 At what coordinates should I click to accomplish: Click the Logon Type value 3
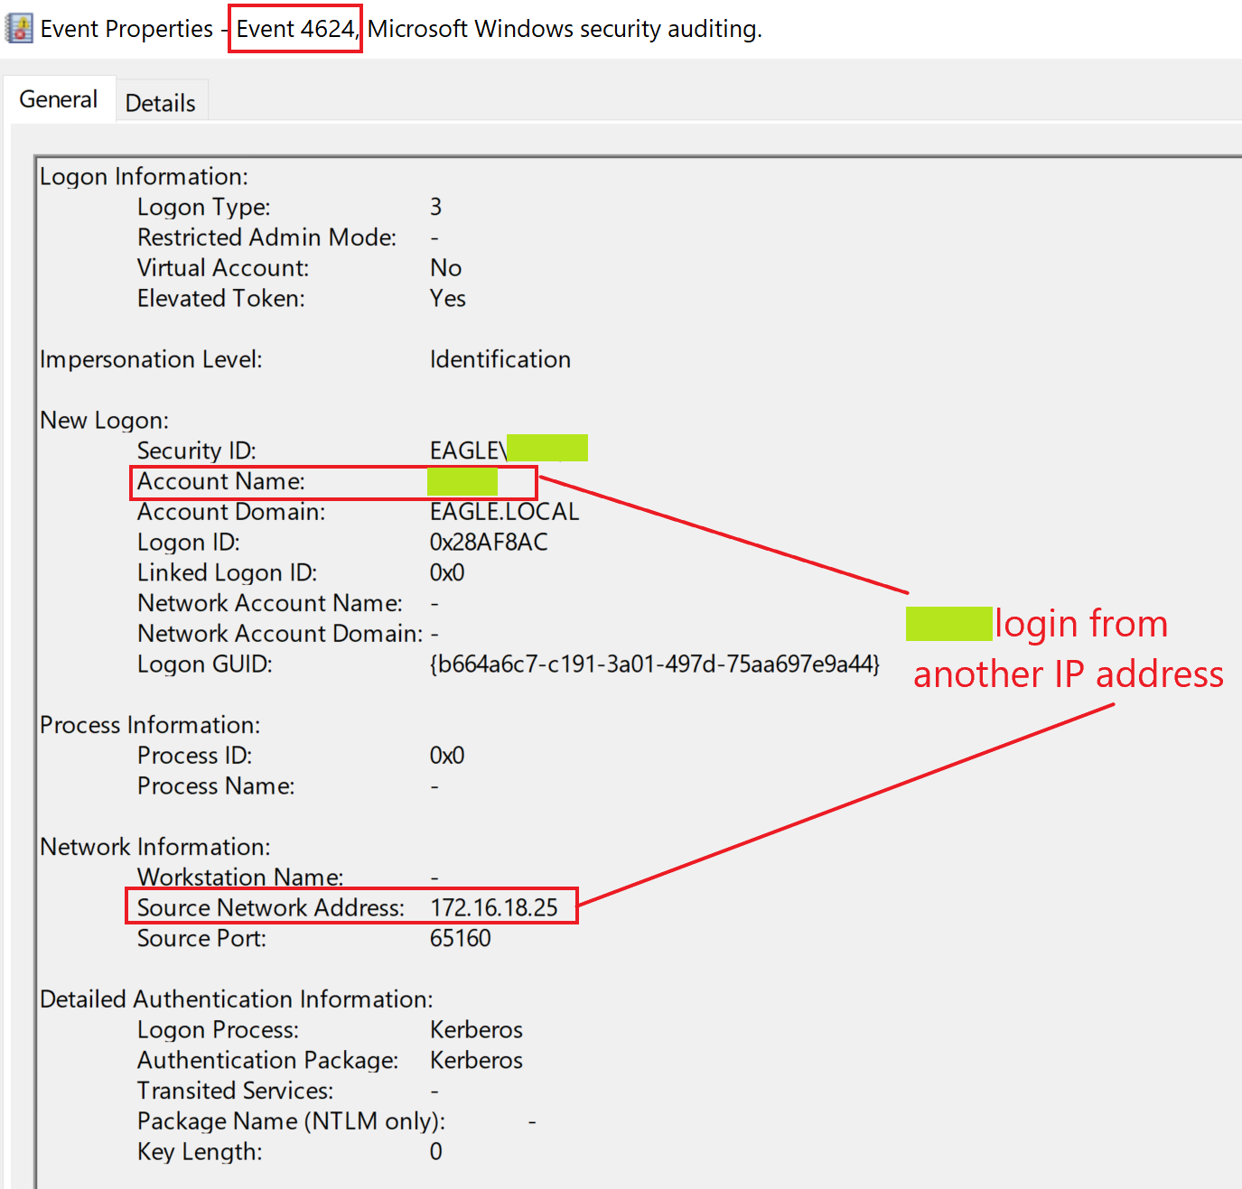pos(435,207)
